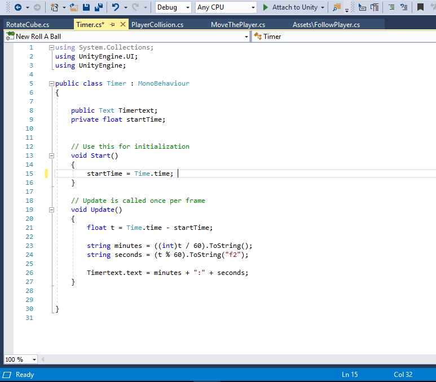Click the Attach to Unity button
Image resolution: width=436 pixels, height=382 pixels.
[x=290, y=7]
